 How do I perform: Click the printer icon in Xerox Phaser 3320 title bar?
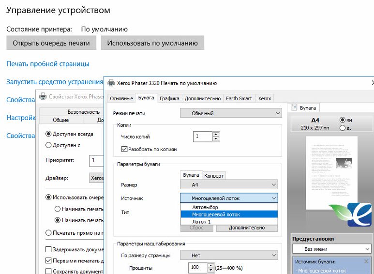[x=111, y=83]
